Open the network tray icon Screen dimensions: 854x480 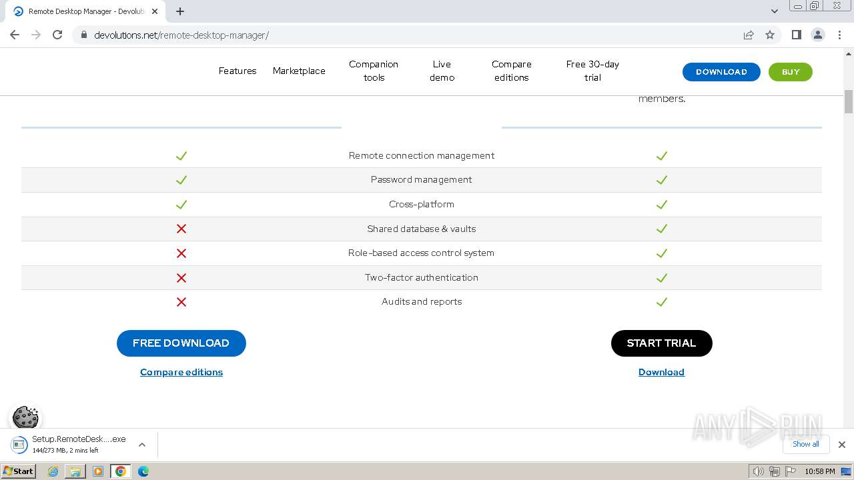pos(774,471)
